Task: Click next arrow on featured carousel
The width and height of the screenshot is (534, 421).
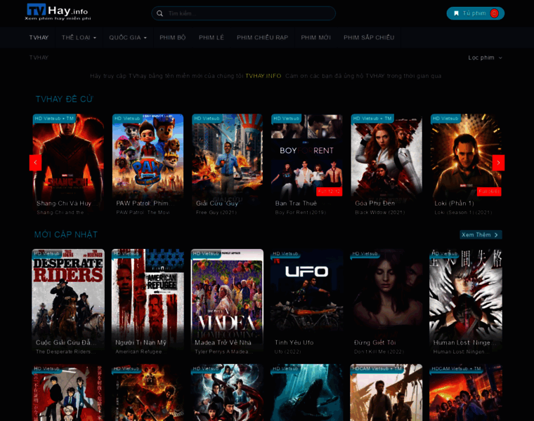Action: (x=498, y=163)
